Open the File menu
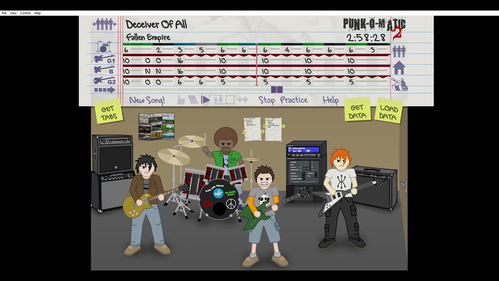This screenshot has height=281, width=499. [x=4, y=13]
